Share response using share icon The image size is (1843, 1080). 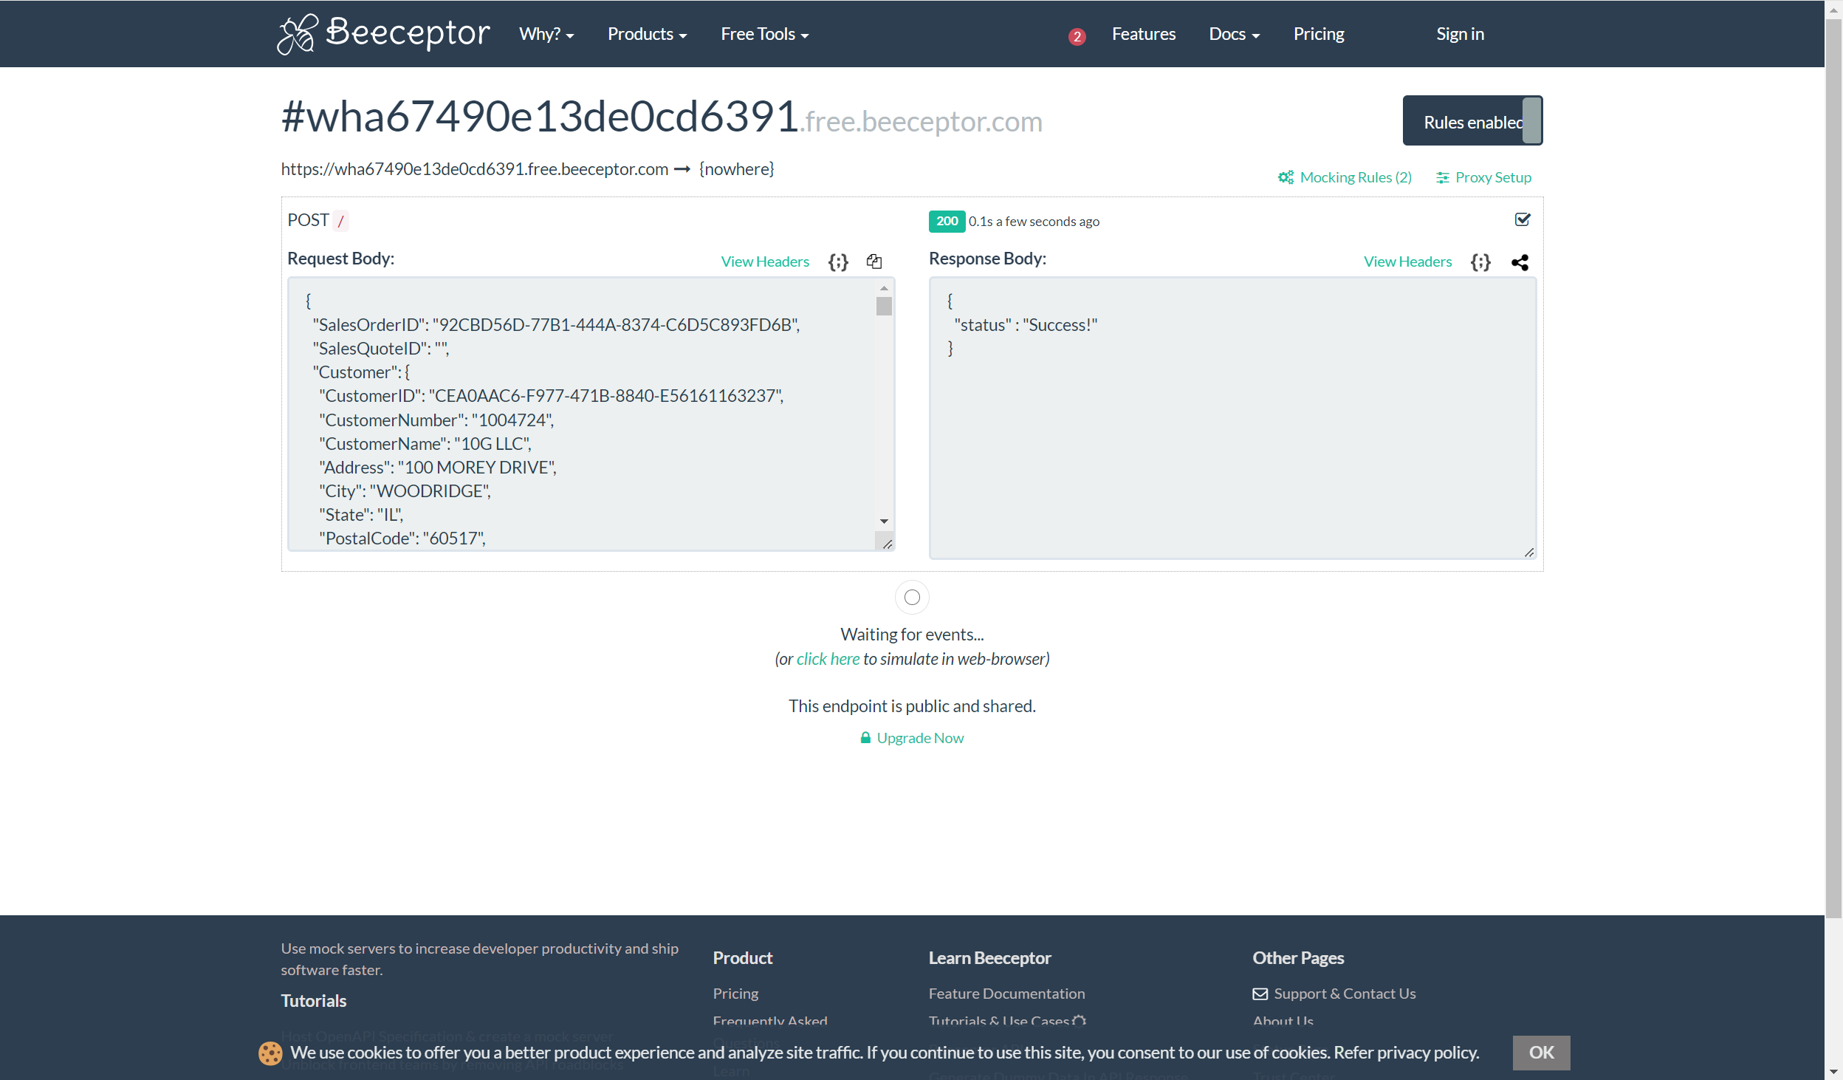click(x=1520, y=262)
